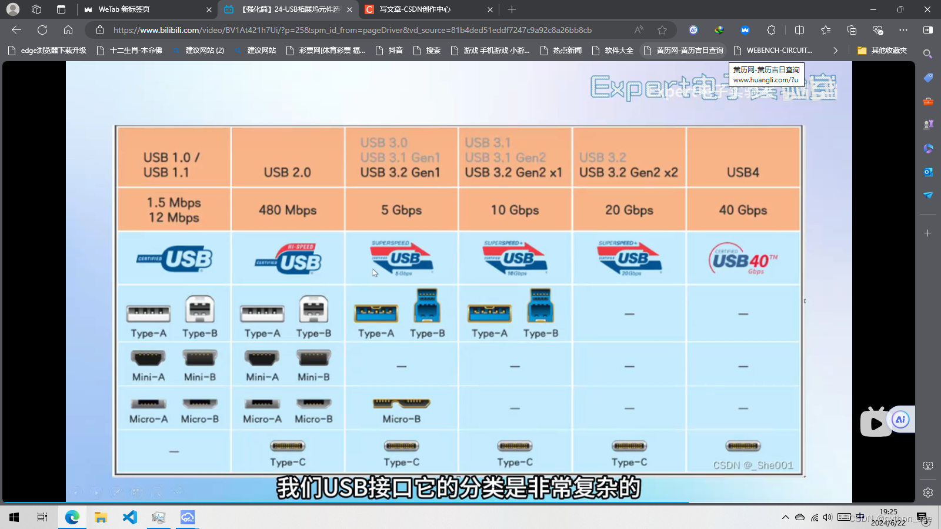Open edge浏览器下载升级 bookmark
The width and height of the screenshot is (941, 529).
click(x=47, y=51)
